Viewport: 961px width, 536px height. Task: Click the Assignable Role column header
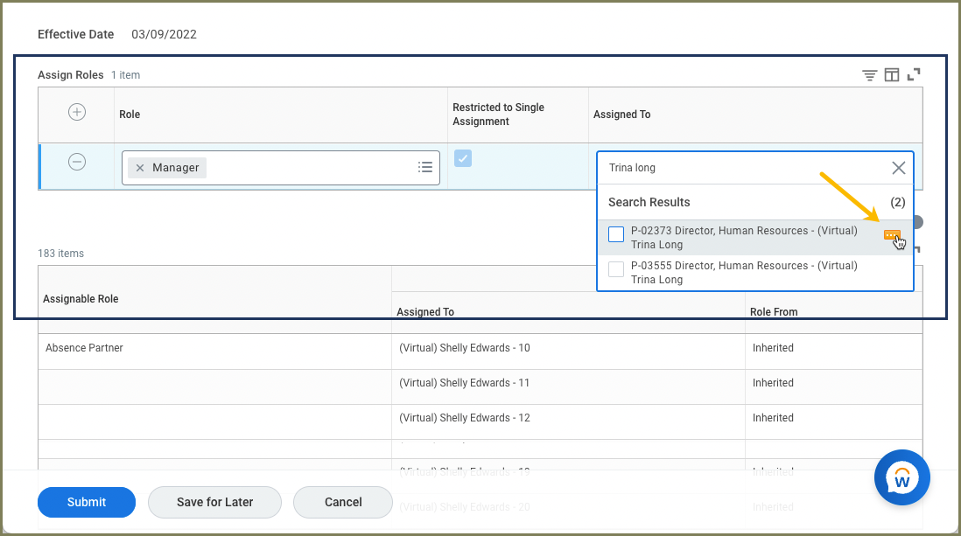(81, 299)
